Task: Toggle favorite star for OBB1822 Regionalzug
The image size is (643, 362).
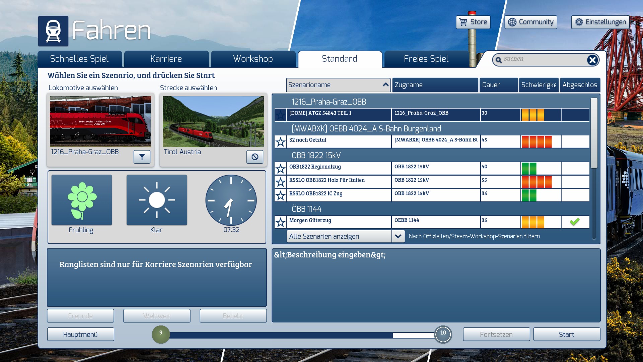Action: pos(280,169)
